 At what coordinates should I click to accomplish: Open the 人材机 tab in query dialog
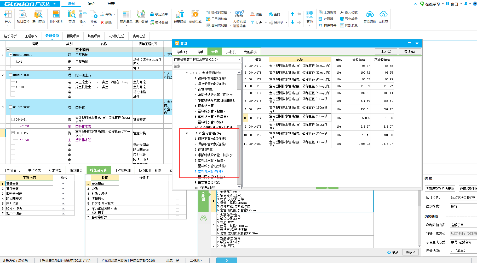(231, 52)
